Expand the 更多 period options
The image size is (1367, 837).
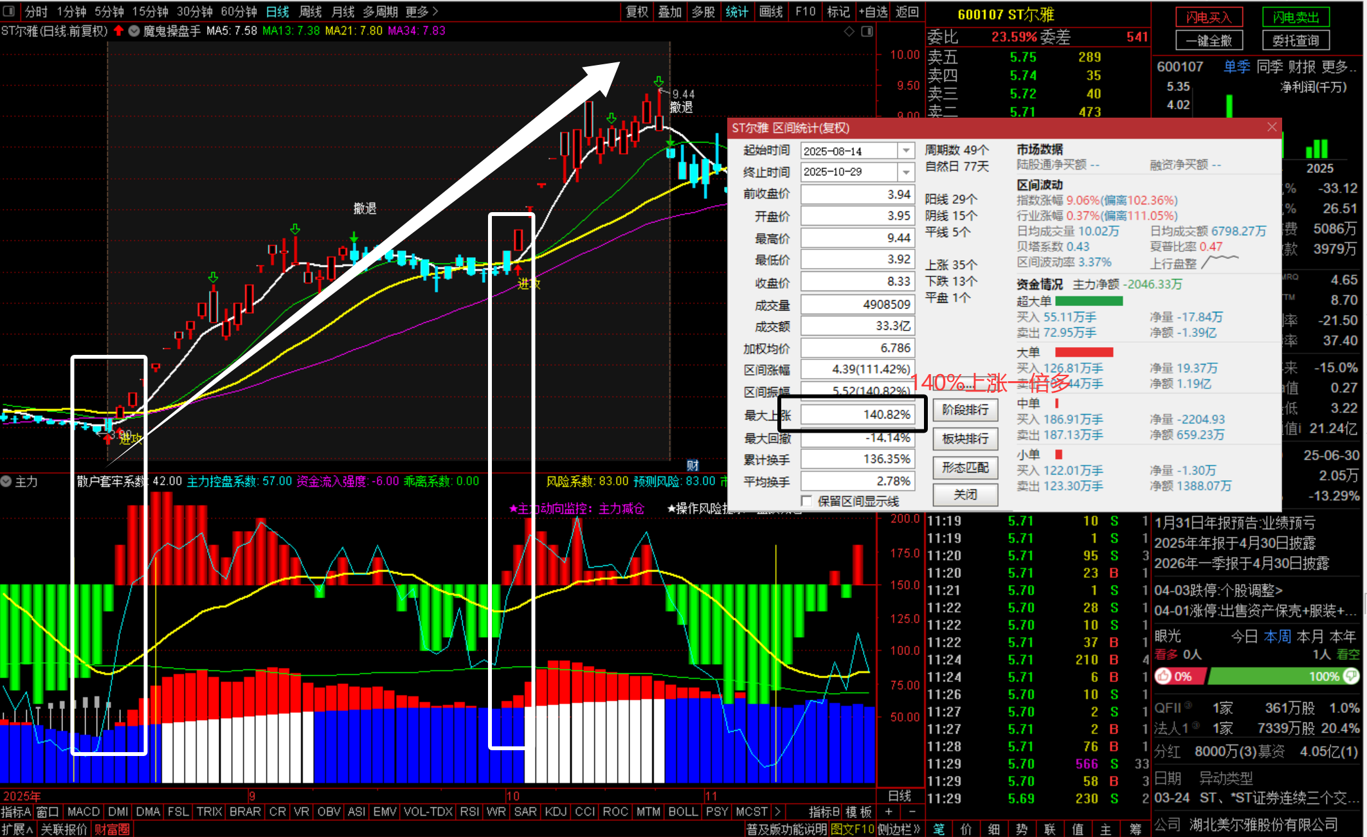click(422, 11)
